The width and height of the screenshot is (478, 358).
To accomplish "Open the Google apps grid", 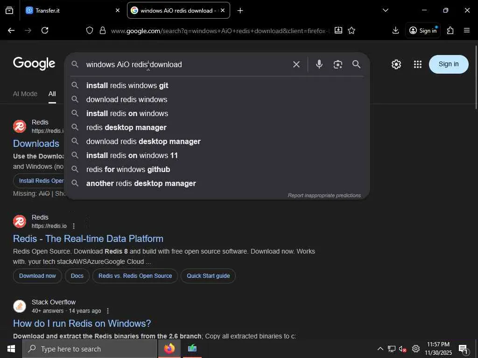I will pyautogui.click(x=418, y=64).
